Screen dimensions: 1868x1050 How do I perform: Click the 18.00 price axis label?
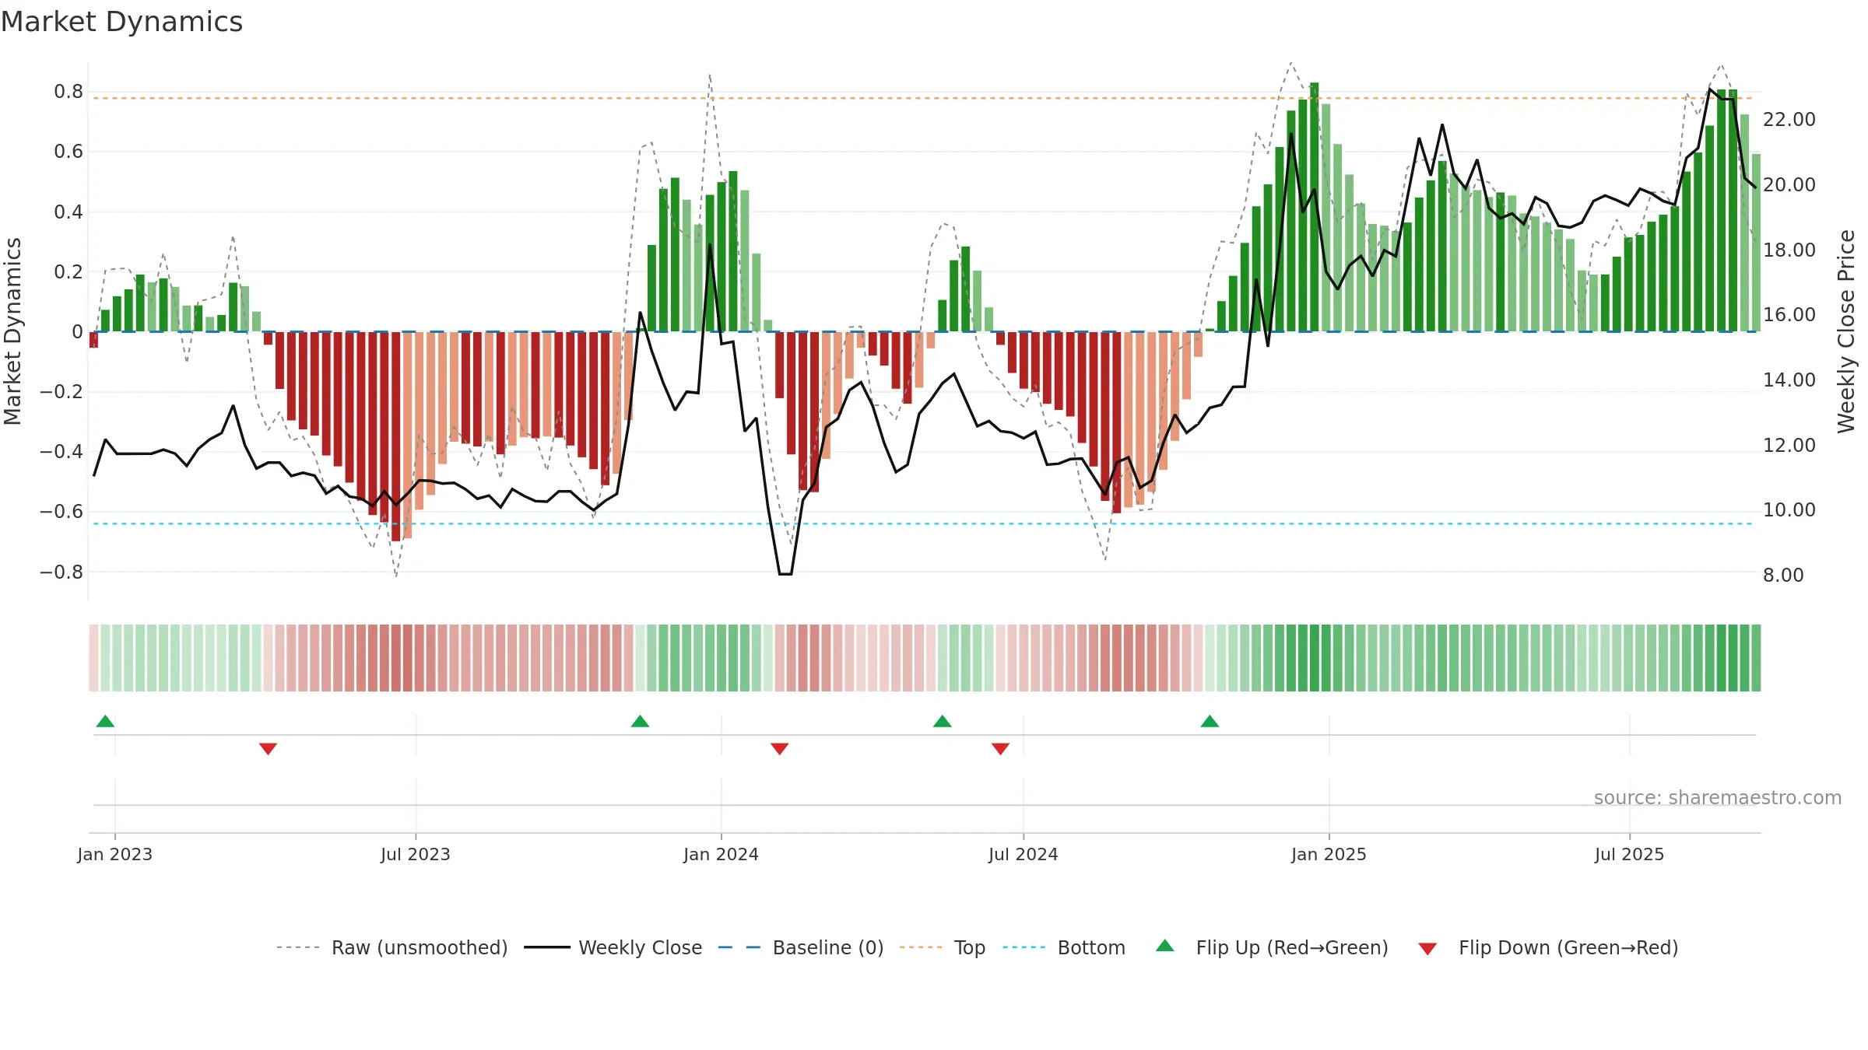1789,250
